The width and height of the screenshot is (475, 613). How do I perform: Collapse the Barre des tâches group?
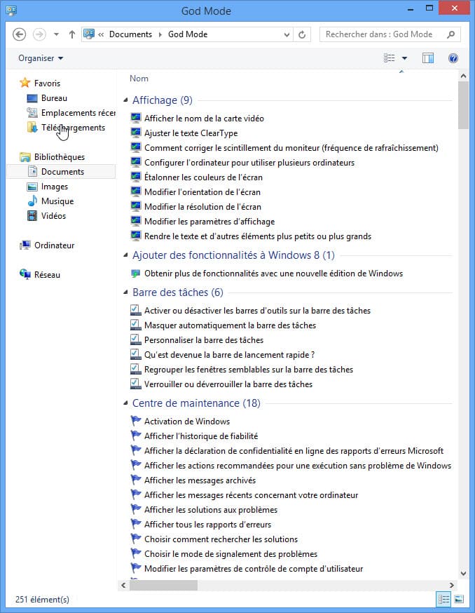point(125,292)
